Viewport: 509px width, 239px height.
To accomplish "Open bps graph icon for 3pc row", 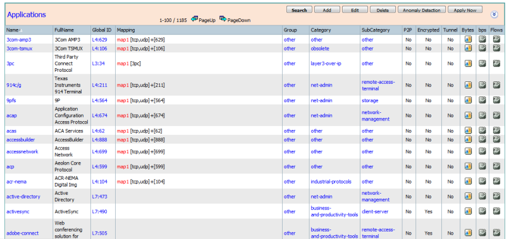I will (482, 64).
